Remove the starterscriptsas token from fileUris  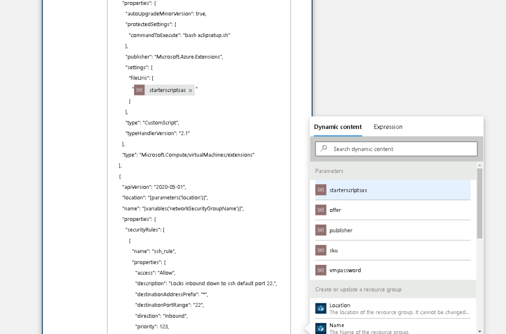[190, 90]
